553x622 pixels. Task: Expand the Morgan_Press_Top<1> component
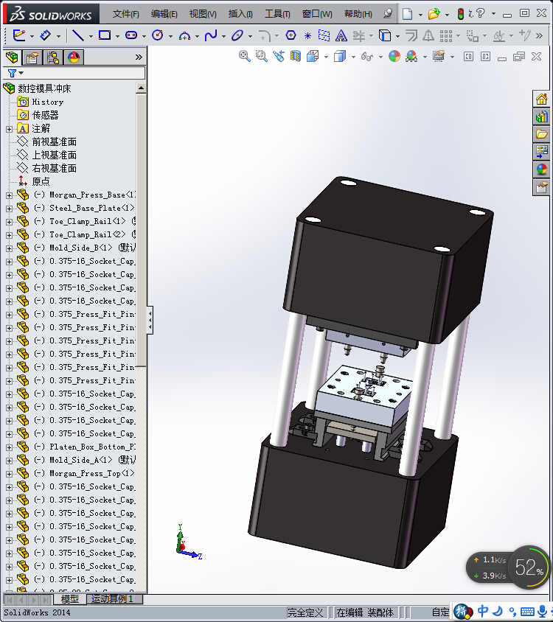pos(9,474)
